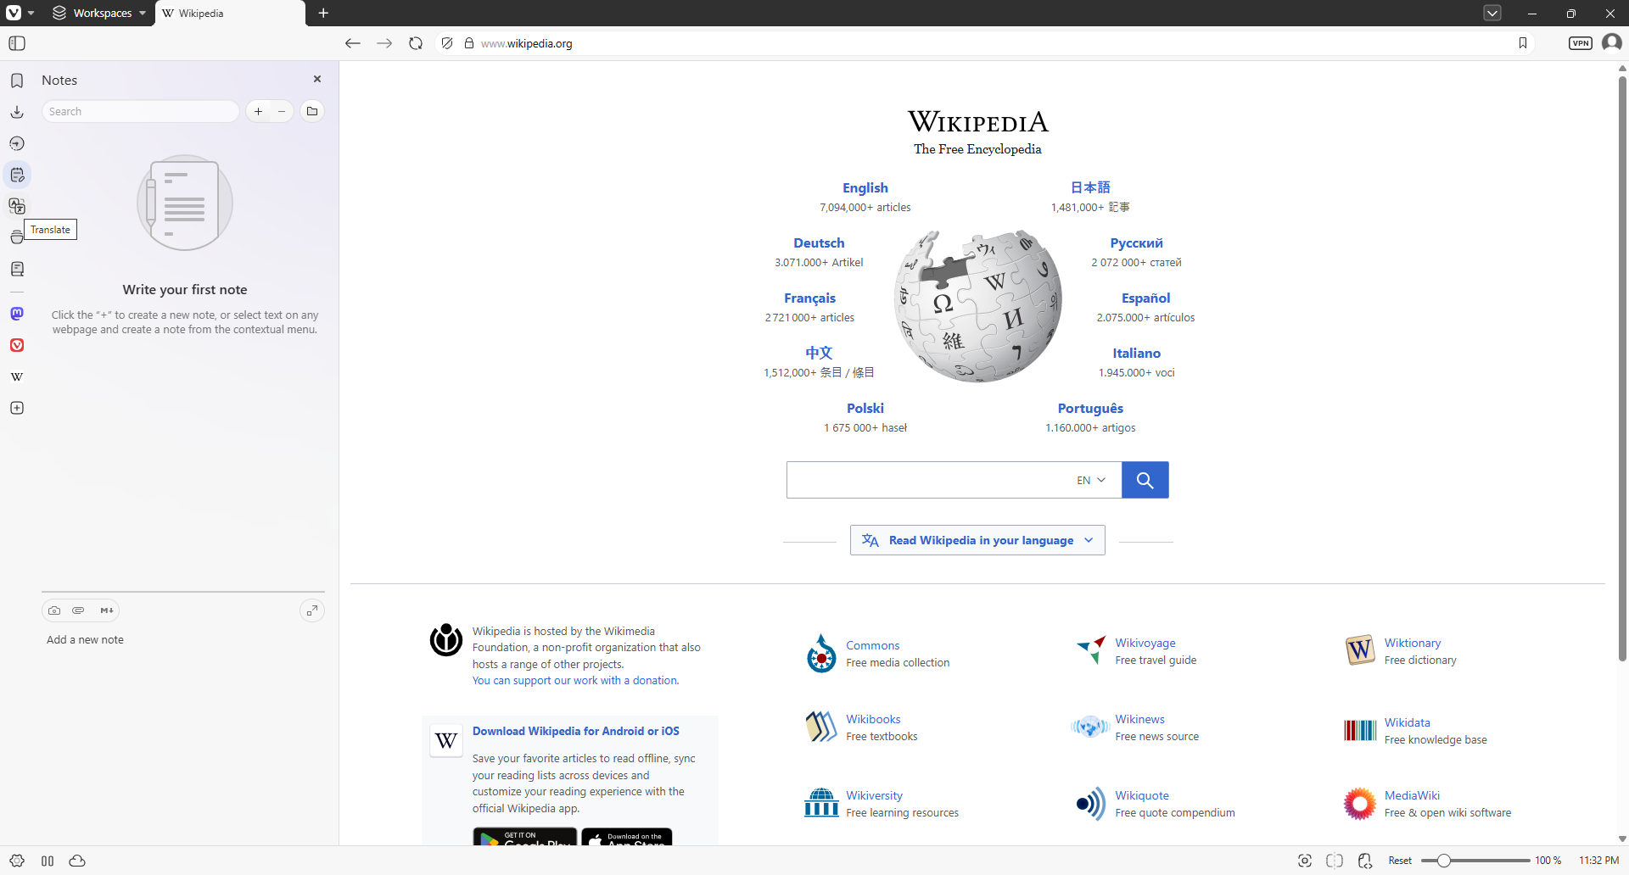
Task: Follow the donation support link
Action: click(575, 680)
